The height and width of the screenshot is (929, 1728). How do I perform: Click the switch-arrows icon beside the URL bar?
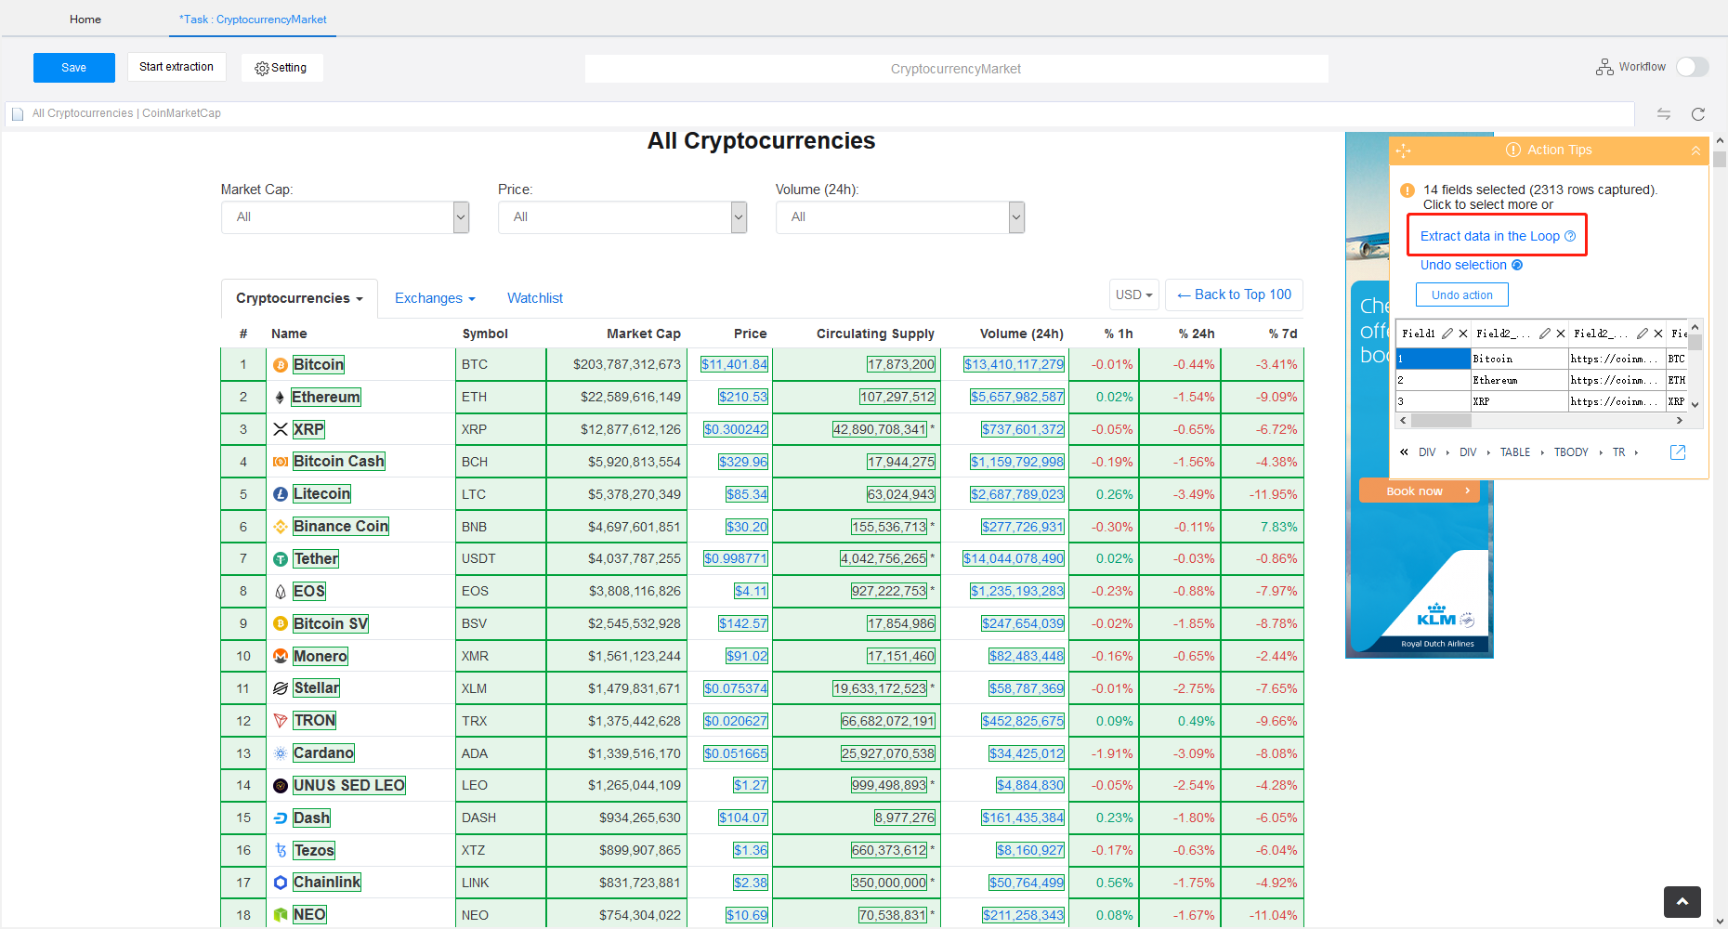point(1664,113)
